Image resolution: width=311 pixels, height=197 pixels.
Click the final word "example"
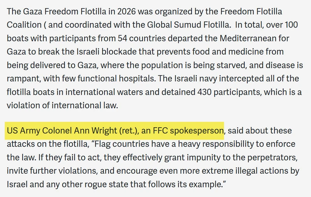coord(205,184)
